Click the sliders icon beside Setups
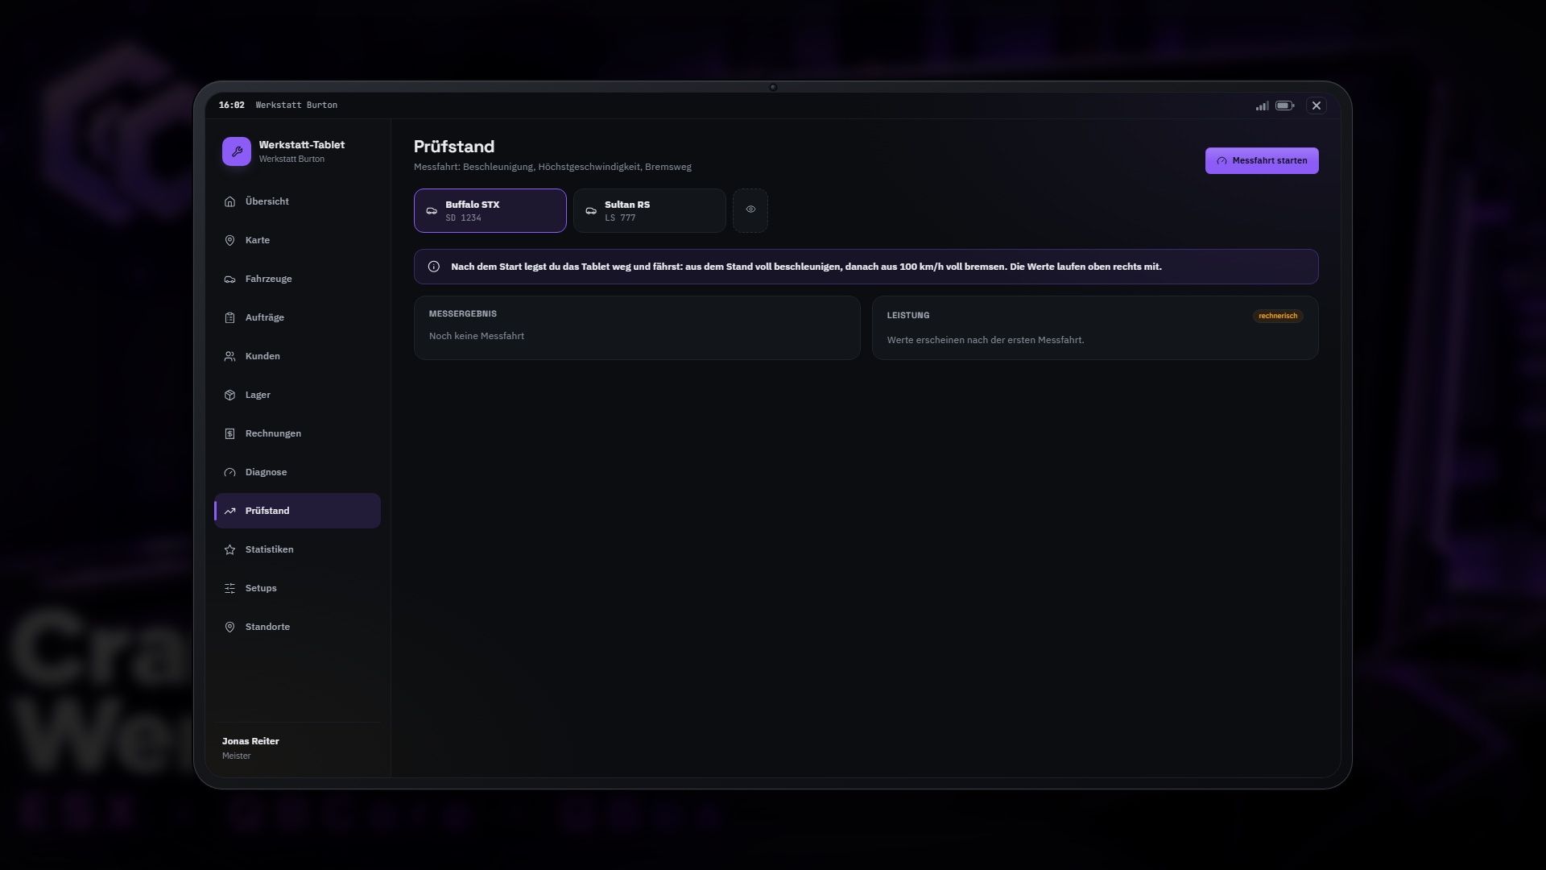 (x=229, y=588)
